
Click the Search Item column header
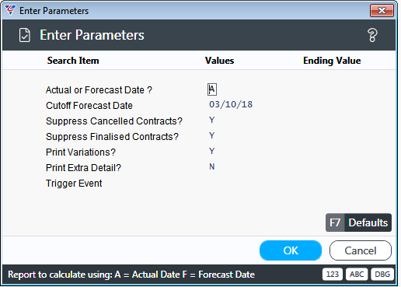click(x=73, y=61)
